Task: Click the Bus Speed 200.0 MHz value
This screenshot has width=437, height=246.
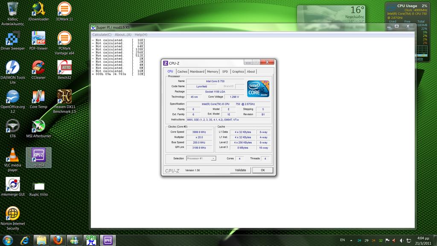Action: click(x=199, y=143)
